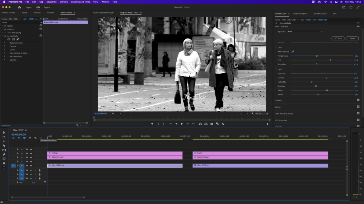The width and height of the screenshot is (364, 204).
Task: Collapse the Light section
Action: 276,69
